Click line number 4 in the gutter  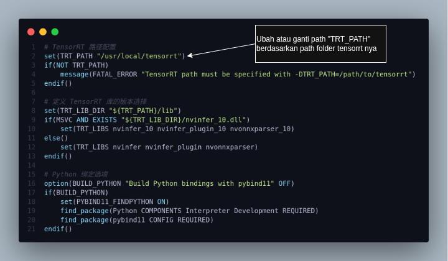(34, 75)
